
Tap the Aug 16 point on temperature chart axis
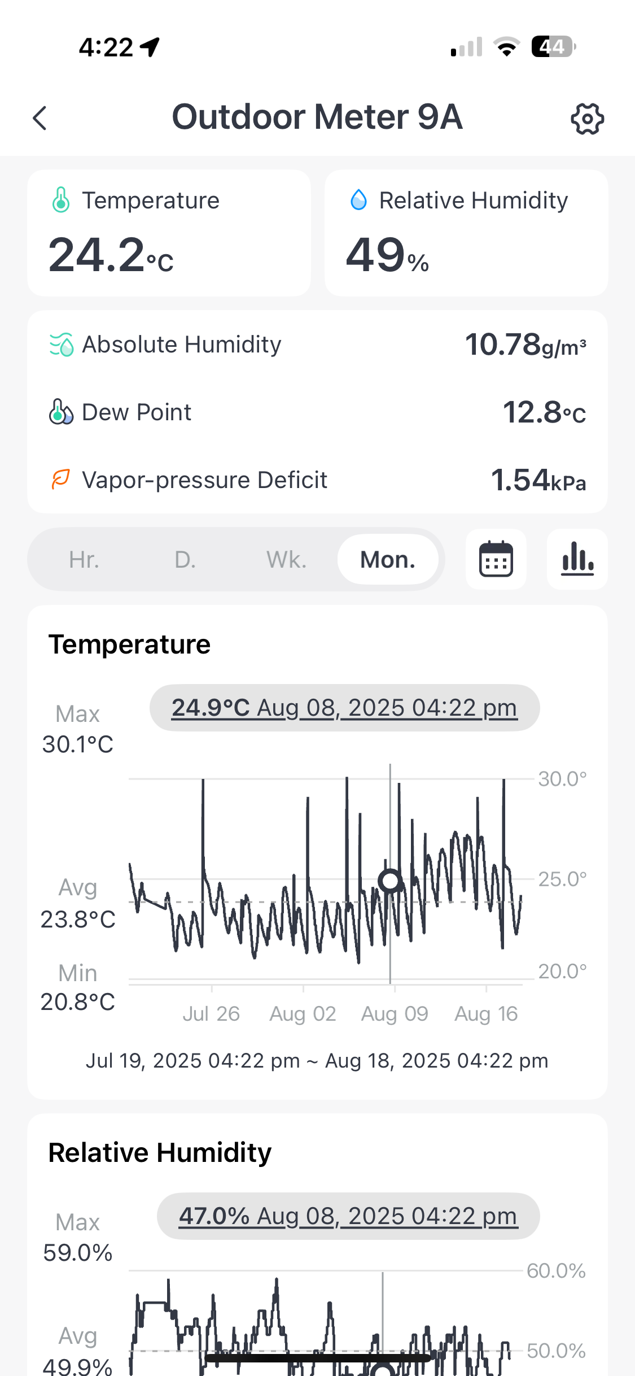click(x=486, y=1013)
